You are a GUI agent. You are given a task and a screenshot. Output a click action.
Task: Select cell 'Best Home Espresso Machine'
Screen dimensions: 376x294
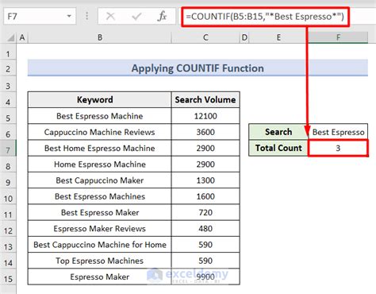[99, 148]
